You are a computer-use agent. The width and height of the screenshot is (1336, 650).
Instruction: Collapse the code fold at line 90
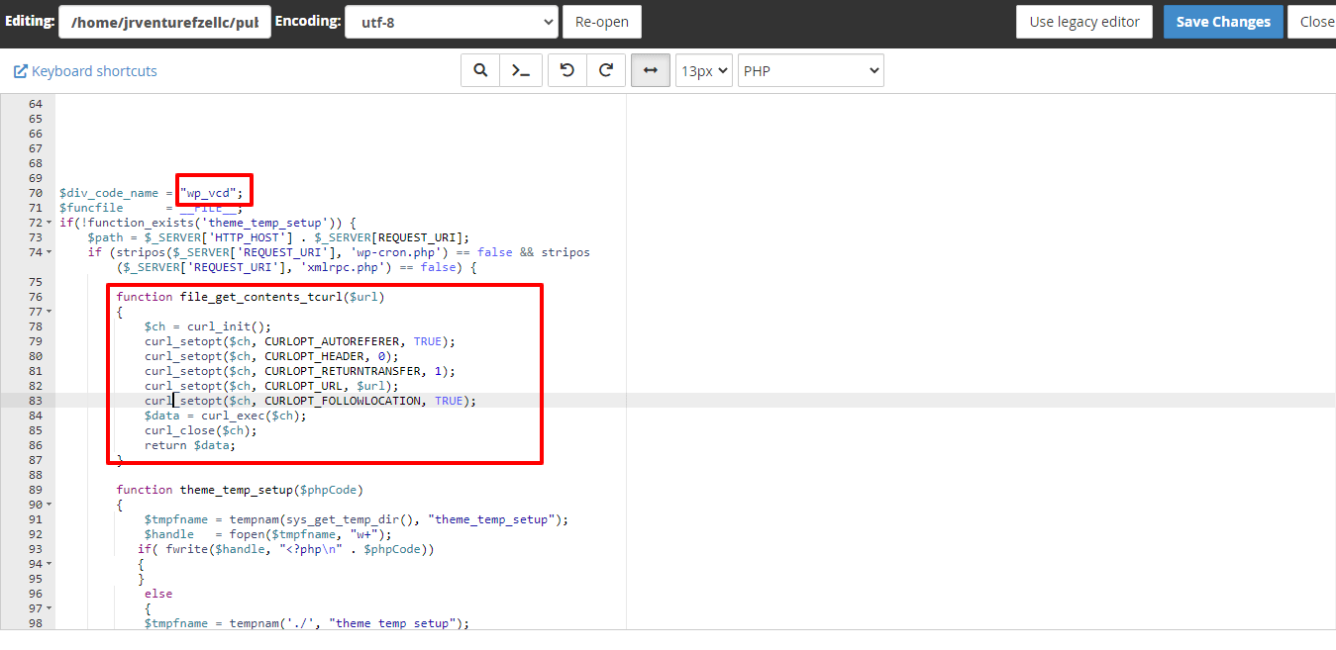point(51,505)
